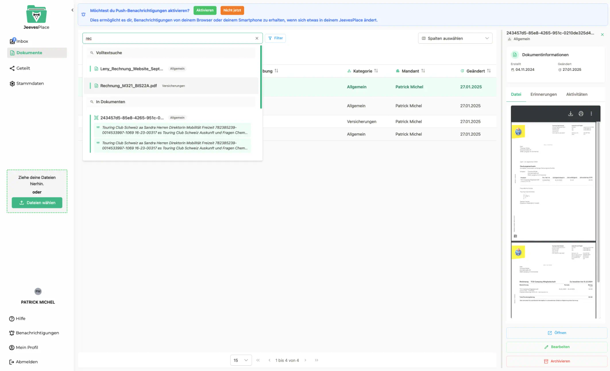Enable push notifications via Aktivieren
Image resolution: width=610 pixels, height=371 pixels.
204,10
